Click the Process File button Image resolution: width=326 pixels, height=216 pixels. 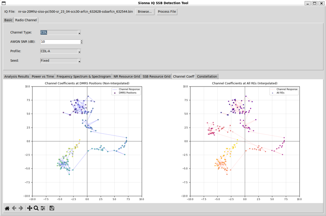(x=167, y=12)
